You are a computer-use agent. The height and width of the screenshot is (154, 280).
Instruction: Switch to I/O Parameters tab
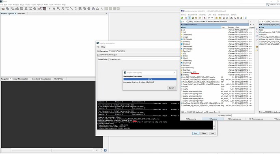point(103,51)
